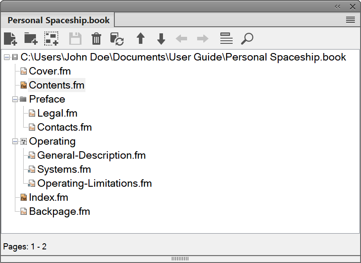This screenshot has width=361, height=263.
Task: Collapse the Preface folder
Action: 14,99
